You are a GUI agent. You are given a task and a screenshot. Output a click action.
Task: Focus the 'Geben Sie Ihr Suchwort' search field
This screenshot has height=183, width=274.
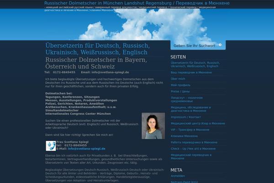[195, 46]
